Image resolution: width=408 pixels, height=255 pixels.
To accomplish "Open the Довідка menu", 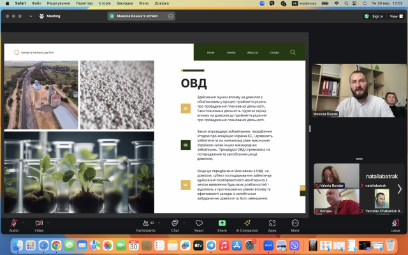I will pos(161,3).
